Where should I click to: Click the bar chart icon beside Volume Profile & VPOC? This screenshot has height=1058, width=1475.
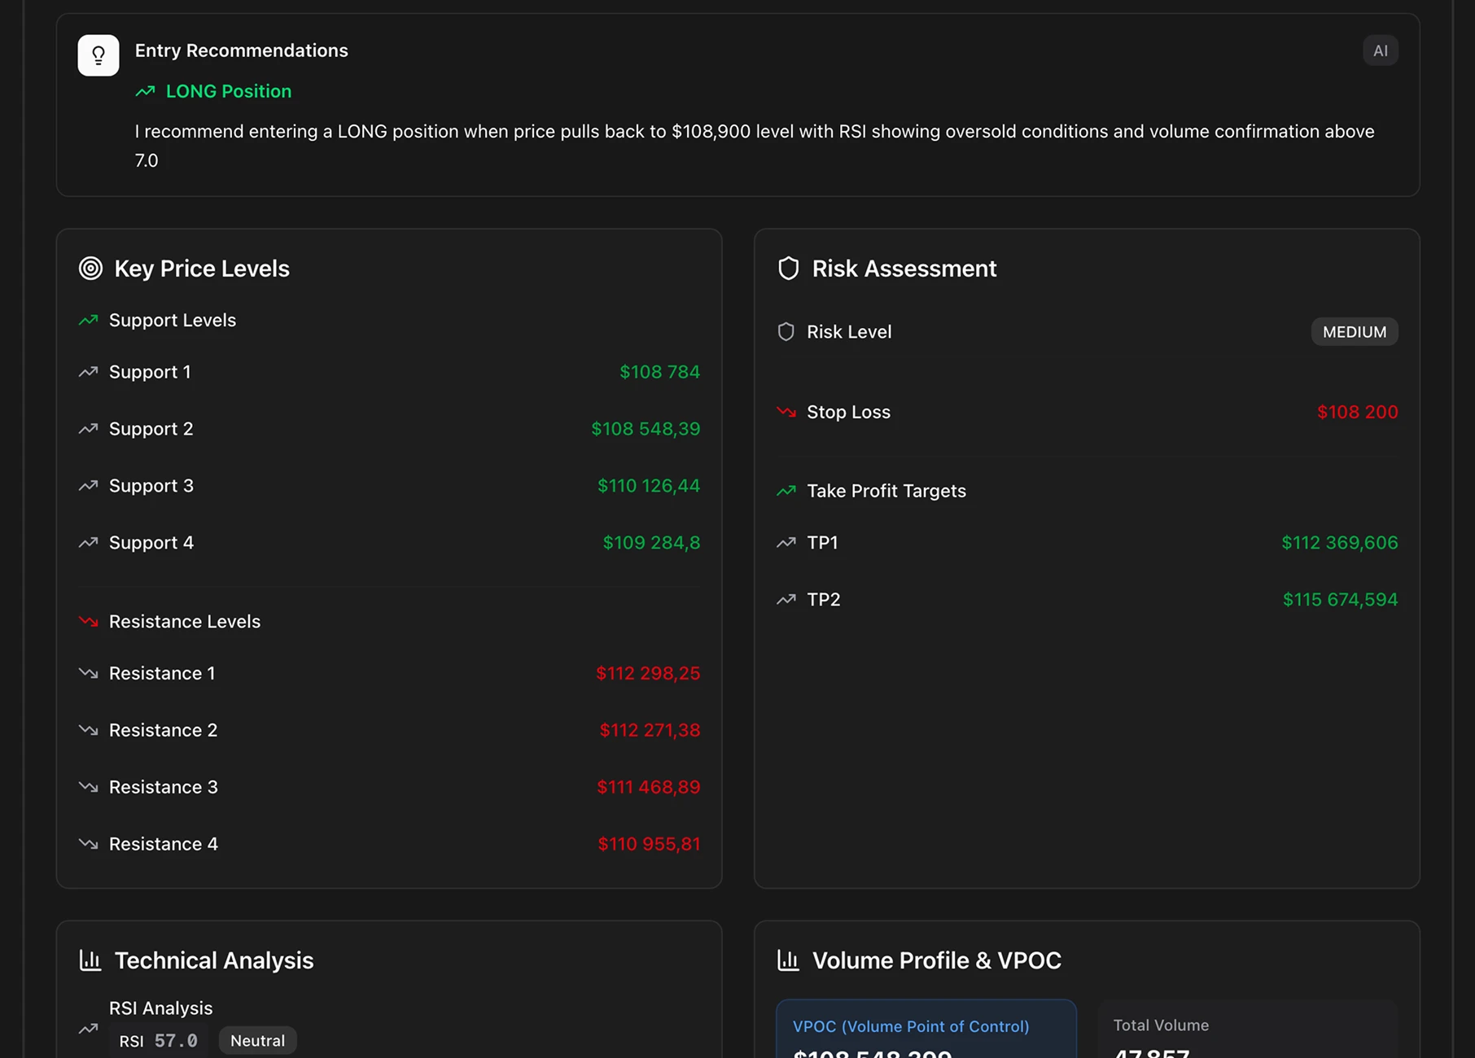click(788, 960)
